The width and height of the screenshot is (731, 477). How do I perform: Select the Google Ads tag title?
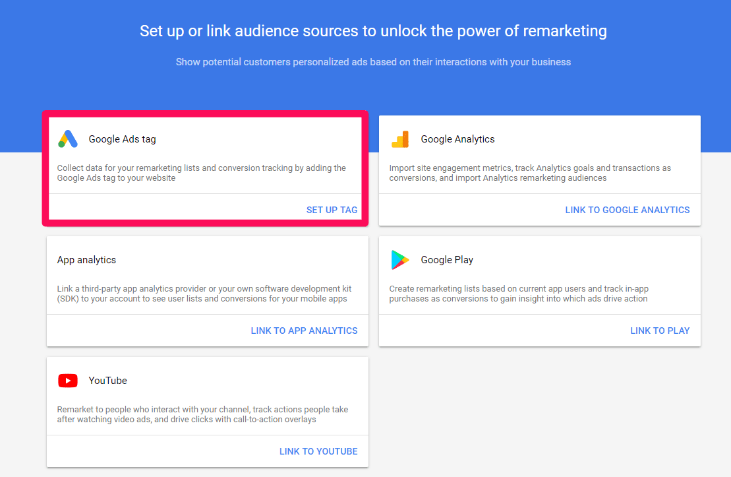[x=122, y=139]
